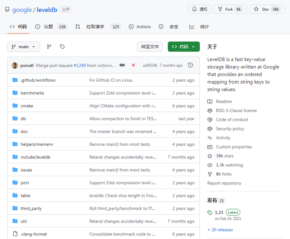This screenshot has height=239, width=290.
Task: View commit history clock icon
Action: point(190,65)
